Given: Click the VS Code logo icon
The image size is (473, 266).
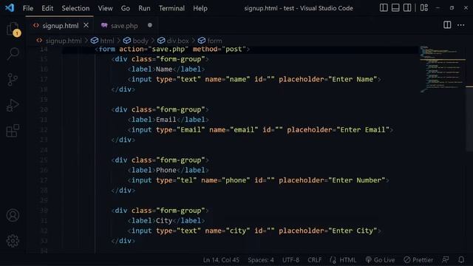Looking at the screenshot, I should pyautogui.click(x=10, y=7).
